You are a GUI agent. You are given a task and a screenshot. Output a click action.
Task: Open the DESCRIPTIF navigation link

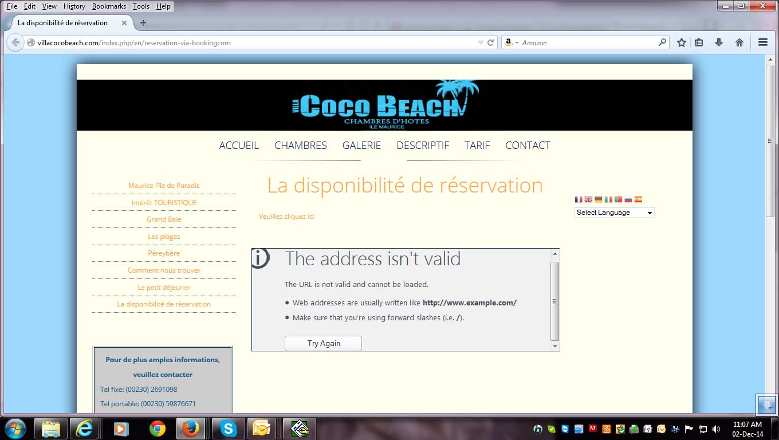coord(423,146)
